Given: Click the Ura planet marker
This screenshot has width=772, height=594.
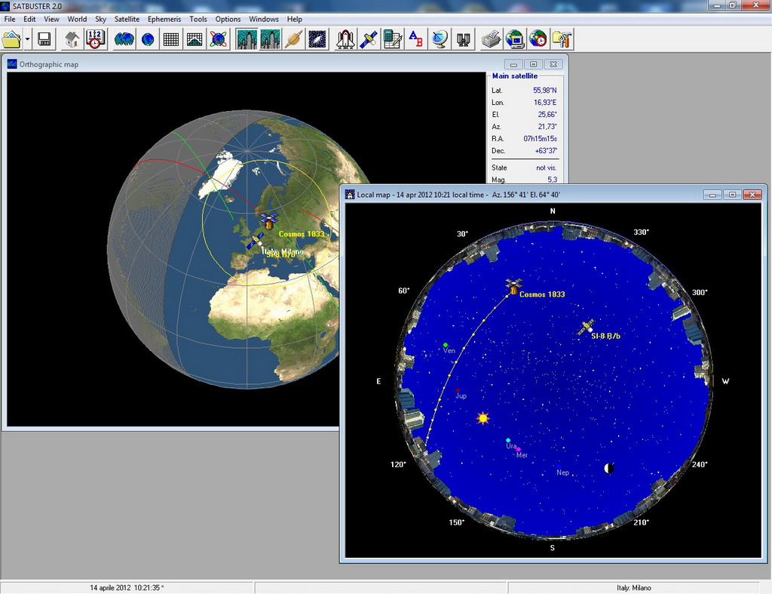Looking at the screenshot, I should [508, 440].
